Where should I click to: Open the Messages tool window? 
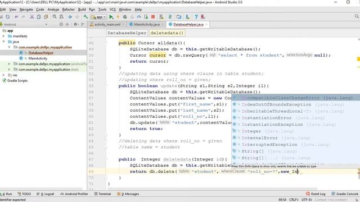[x=128, y=194]
